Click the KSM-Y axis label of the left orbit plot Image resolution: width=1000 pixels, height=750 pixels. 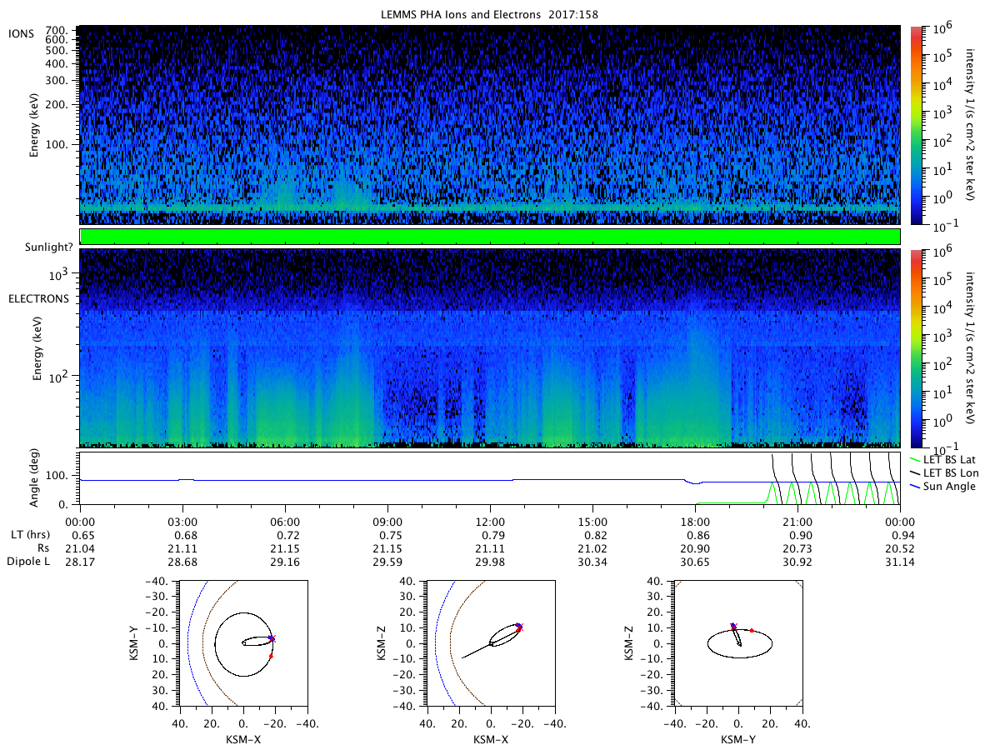point(135,642)
